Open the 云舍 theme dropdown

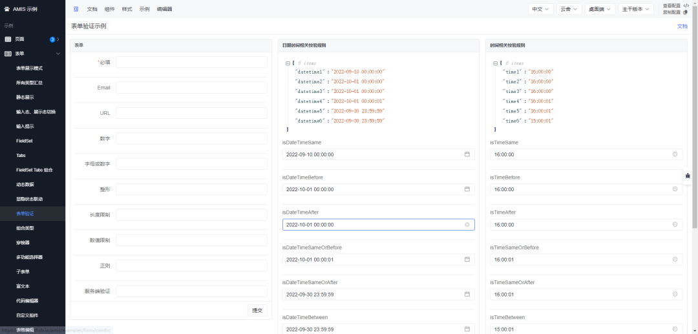click(x=569, y=9)
